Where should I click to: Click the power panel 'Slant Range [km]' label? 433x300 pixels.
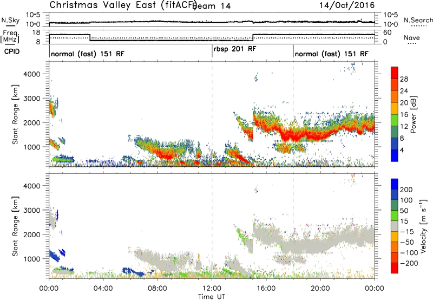(15, 114)
